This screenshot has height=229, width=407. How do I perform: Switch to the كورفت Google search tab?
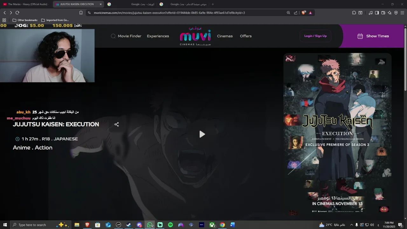pyautogui.click(x=130, y=4)
